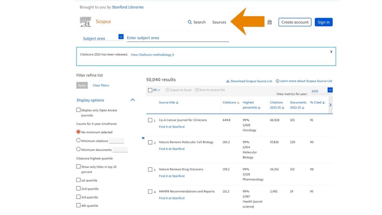The height and width of the screenshot is (215, 382).
Task: Open Subject area dropdown arrow
Action: coord(121,37)
